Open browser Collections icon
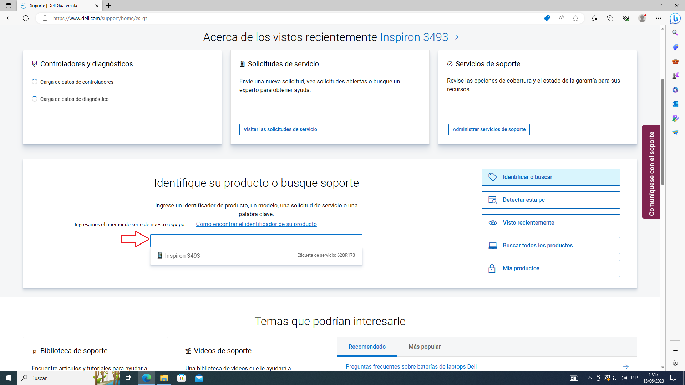This screenshot has width=685, height=385. coord(610,18)
